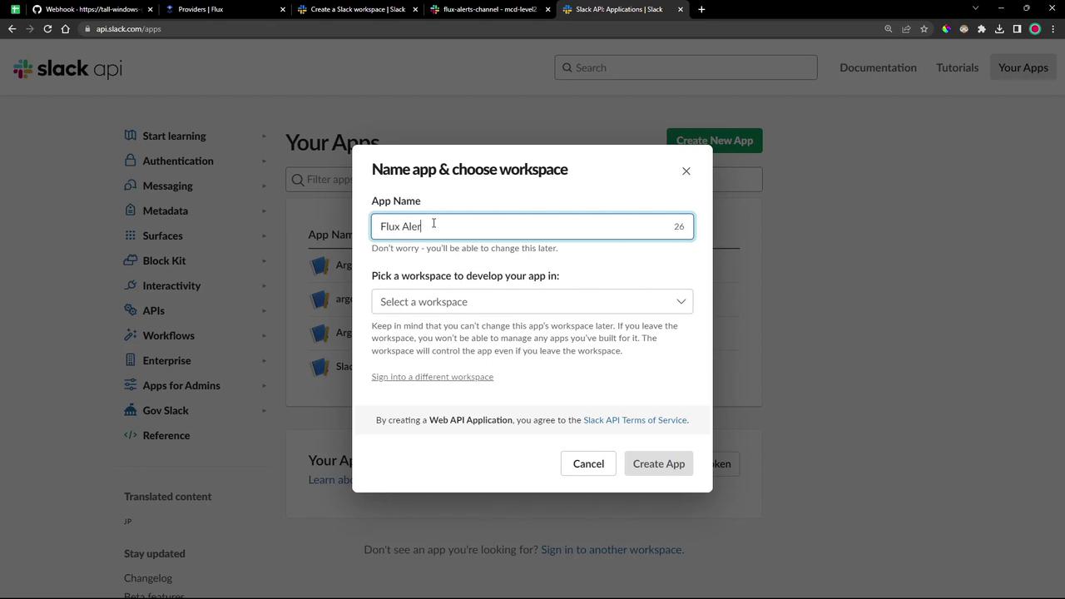Viewport: 1065px width, 599px height.
Task: Click the Block Kit sidebar icon
Action: pos(131,260)
